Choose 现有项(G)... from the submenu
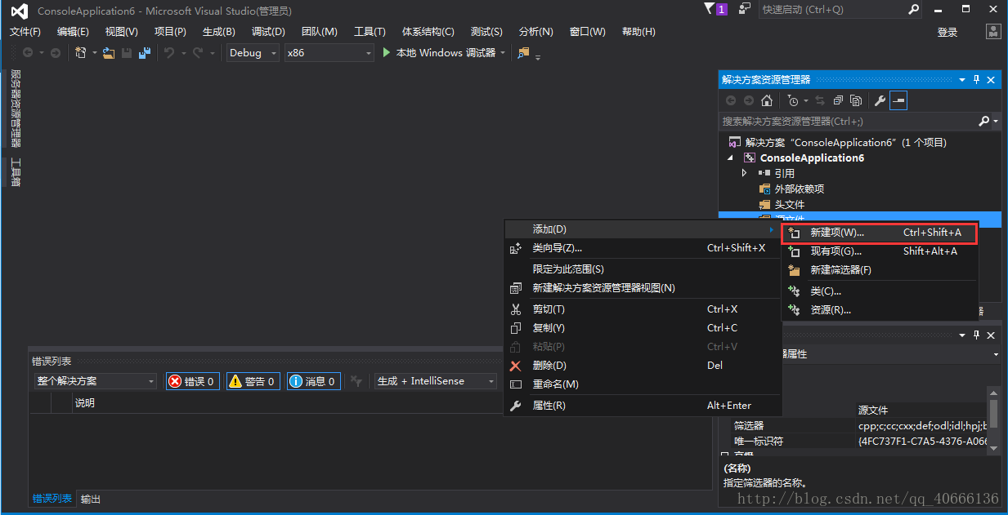 [x=880, y=251]
